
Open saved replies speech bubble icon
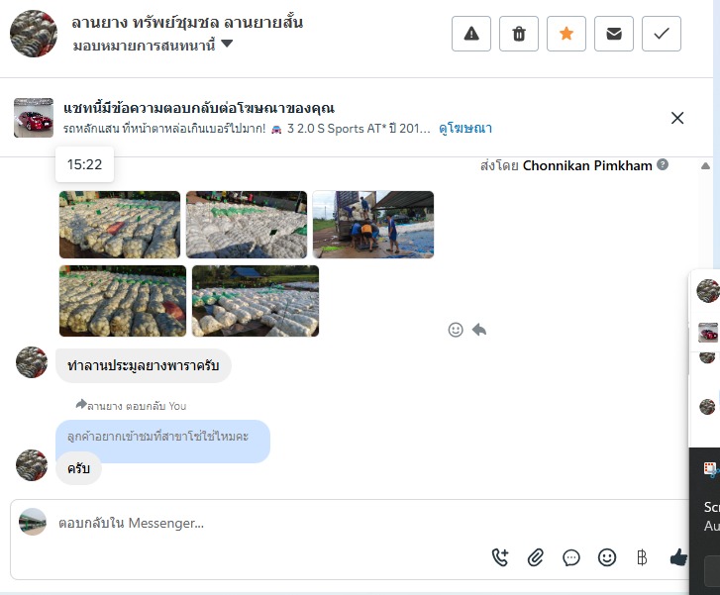point(571,557)
